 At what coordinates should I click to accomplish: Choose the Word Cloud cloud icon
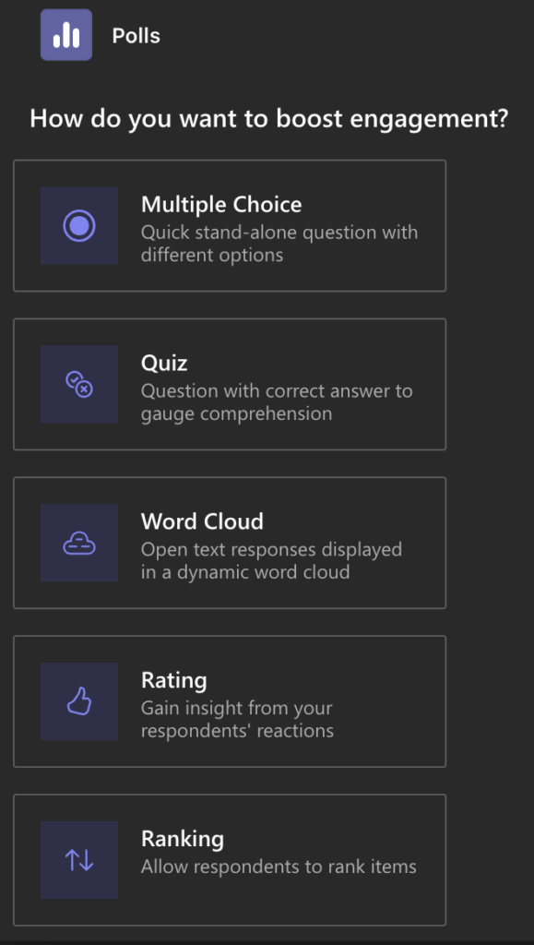click(x=79, y=543)
